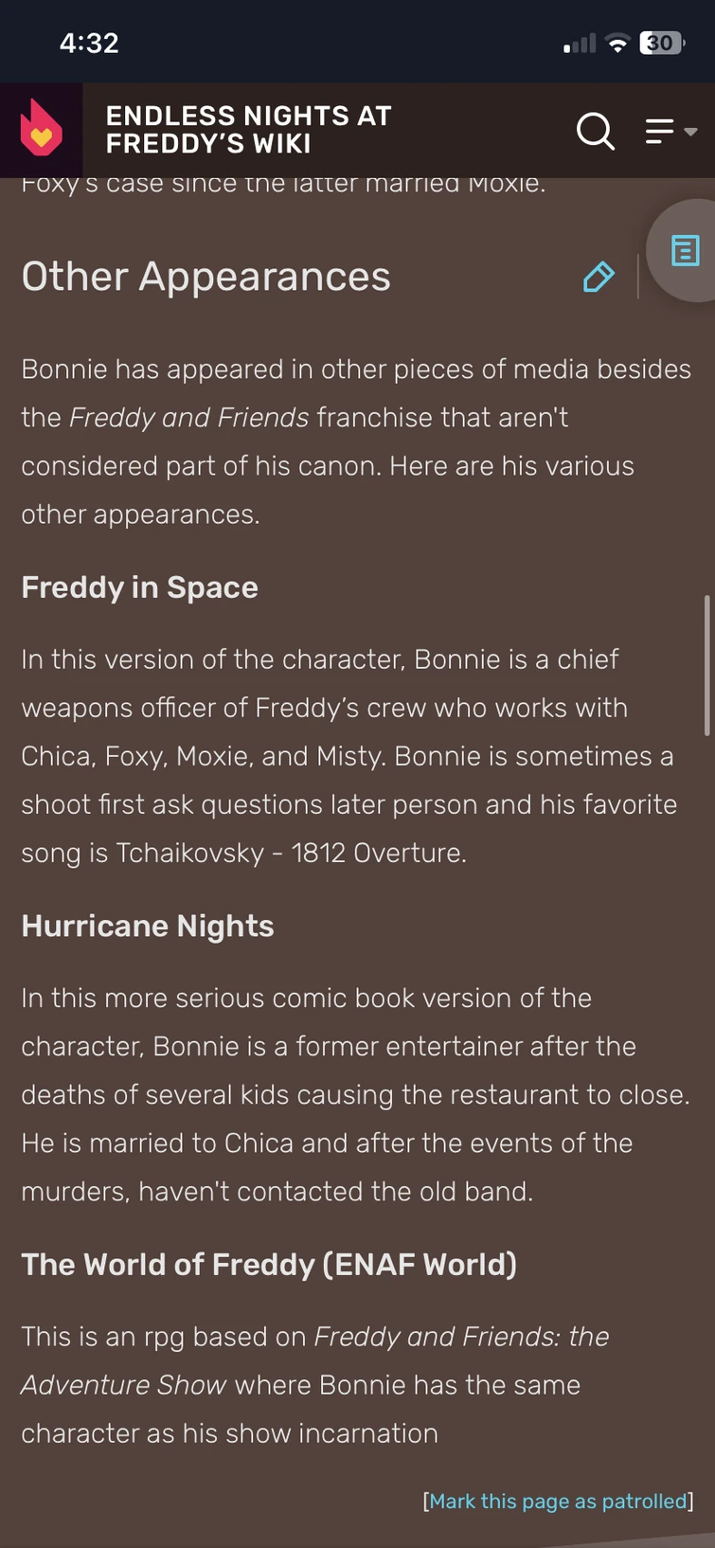Tap the battery indicator showing 30

click(660, 43)
